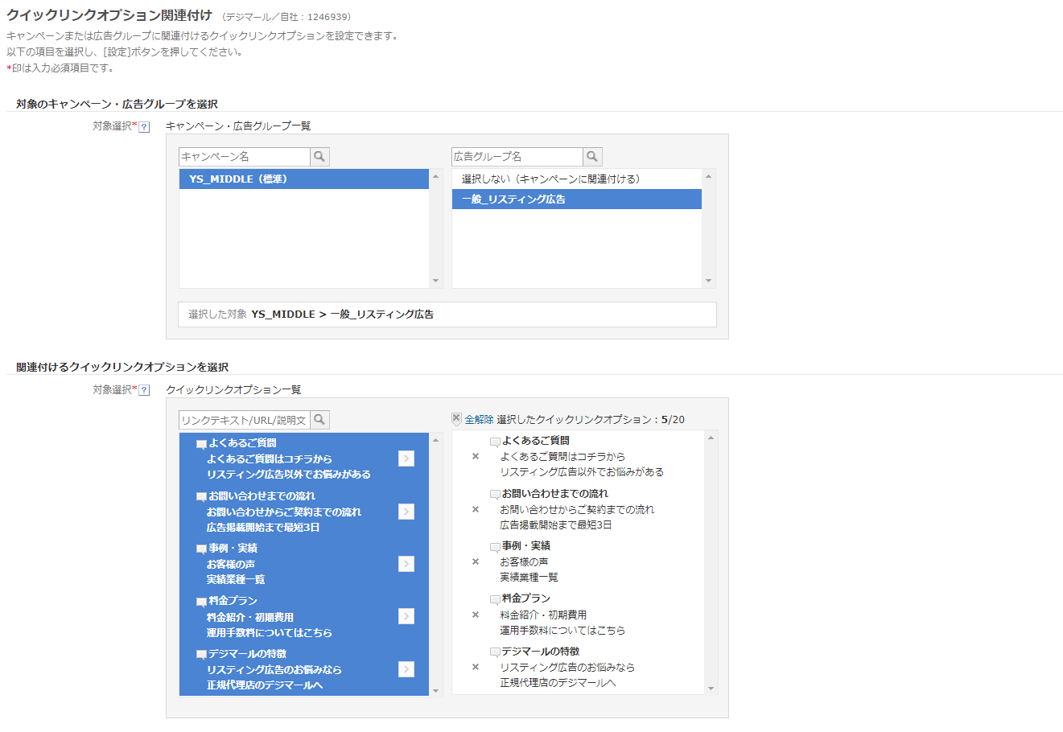1063x732 pixels.
Task: Click the 全解除 clear-all icon
Action: pos(456,419)
